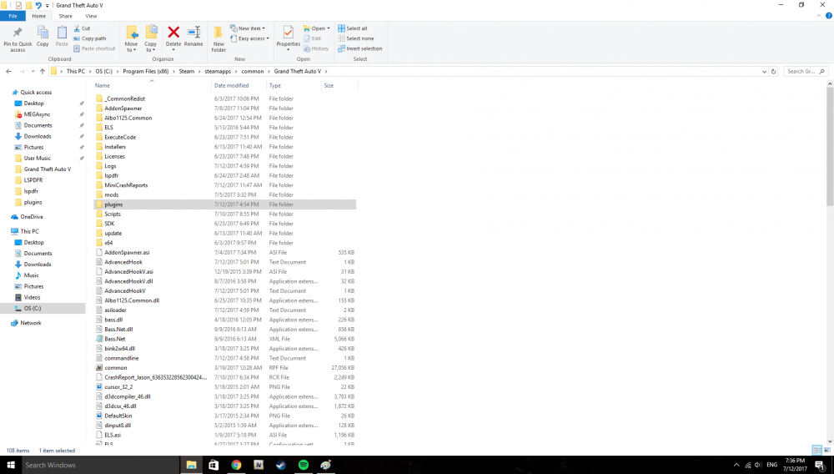Select the AddonSpawner.asi file
Image resolution: width=834 pixels, height=474 pixels.
(127, 252)
